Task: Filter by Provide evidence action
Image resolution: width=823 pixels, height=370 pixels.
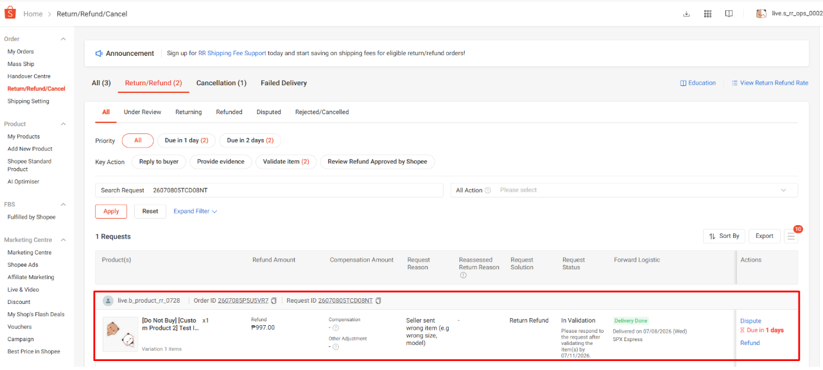Action: [220, 162]
